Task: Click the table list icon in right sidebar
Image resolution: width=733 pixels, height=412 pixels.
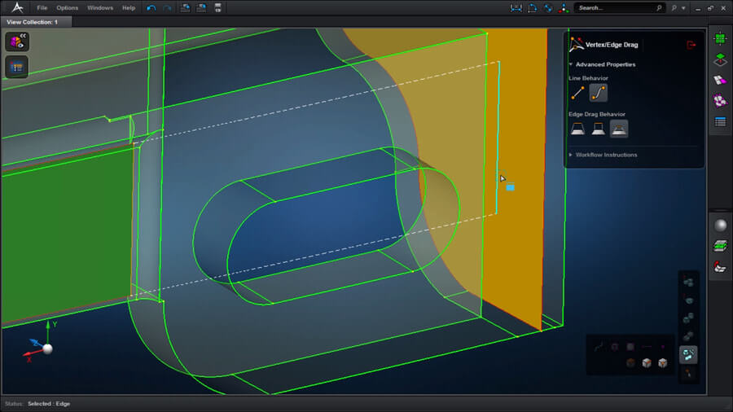Action: pyautogui.click(x=720, y=122)
